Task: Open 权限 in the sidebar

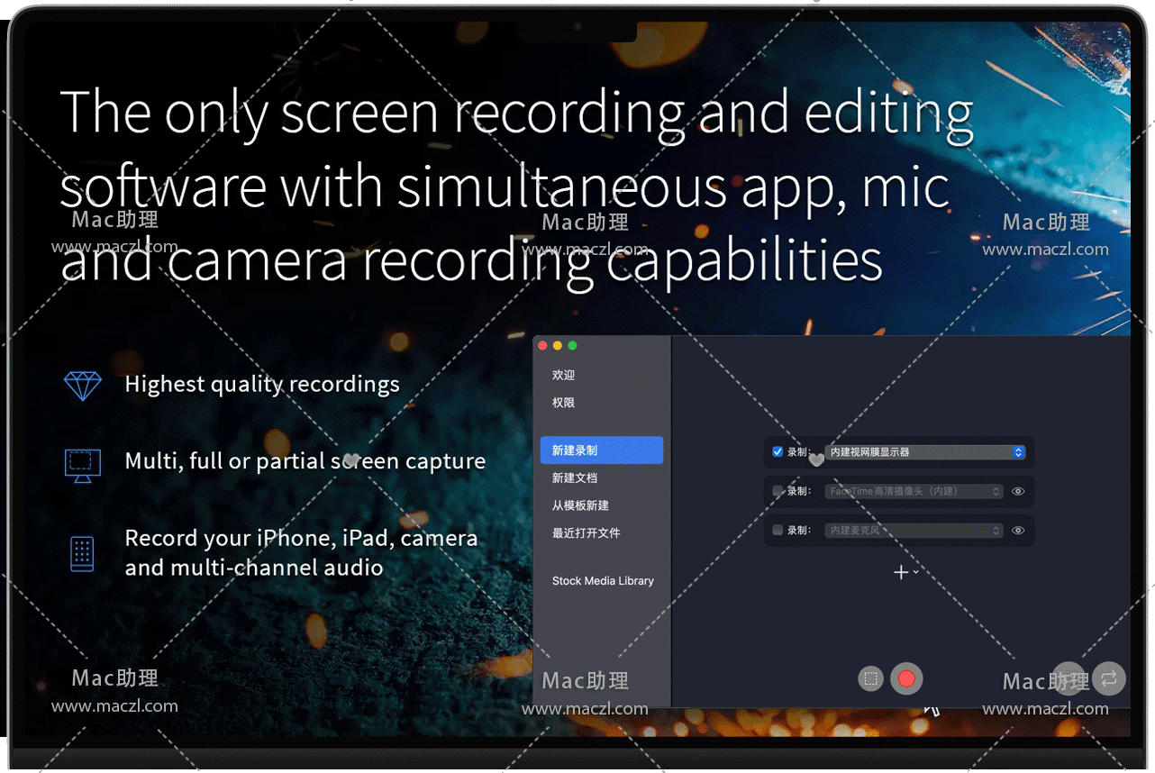Action: tap(564, 403)
